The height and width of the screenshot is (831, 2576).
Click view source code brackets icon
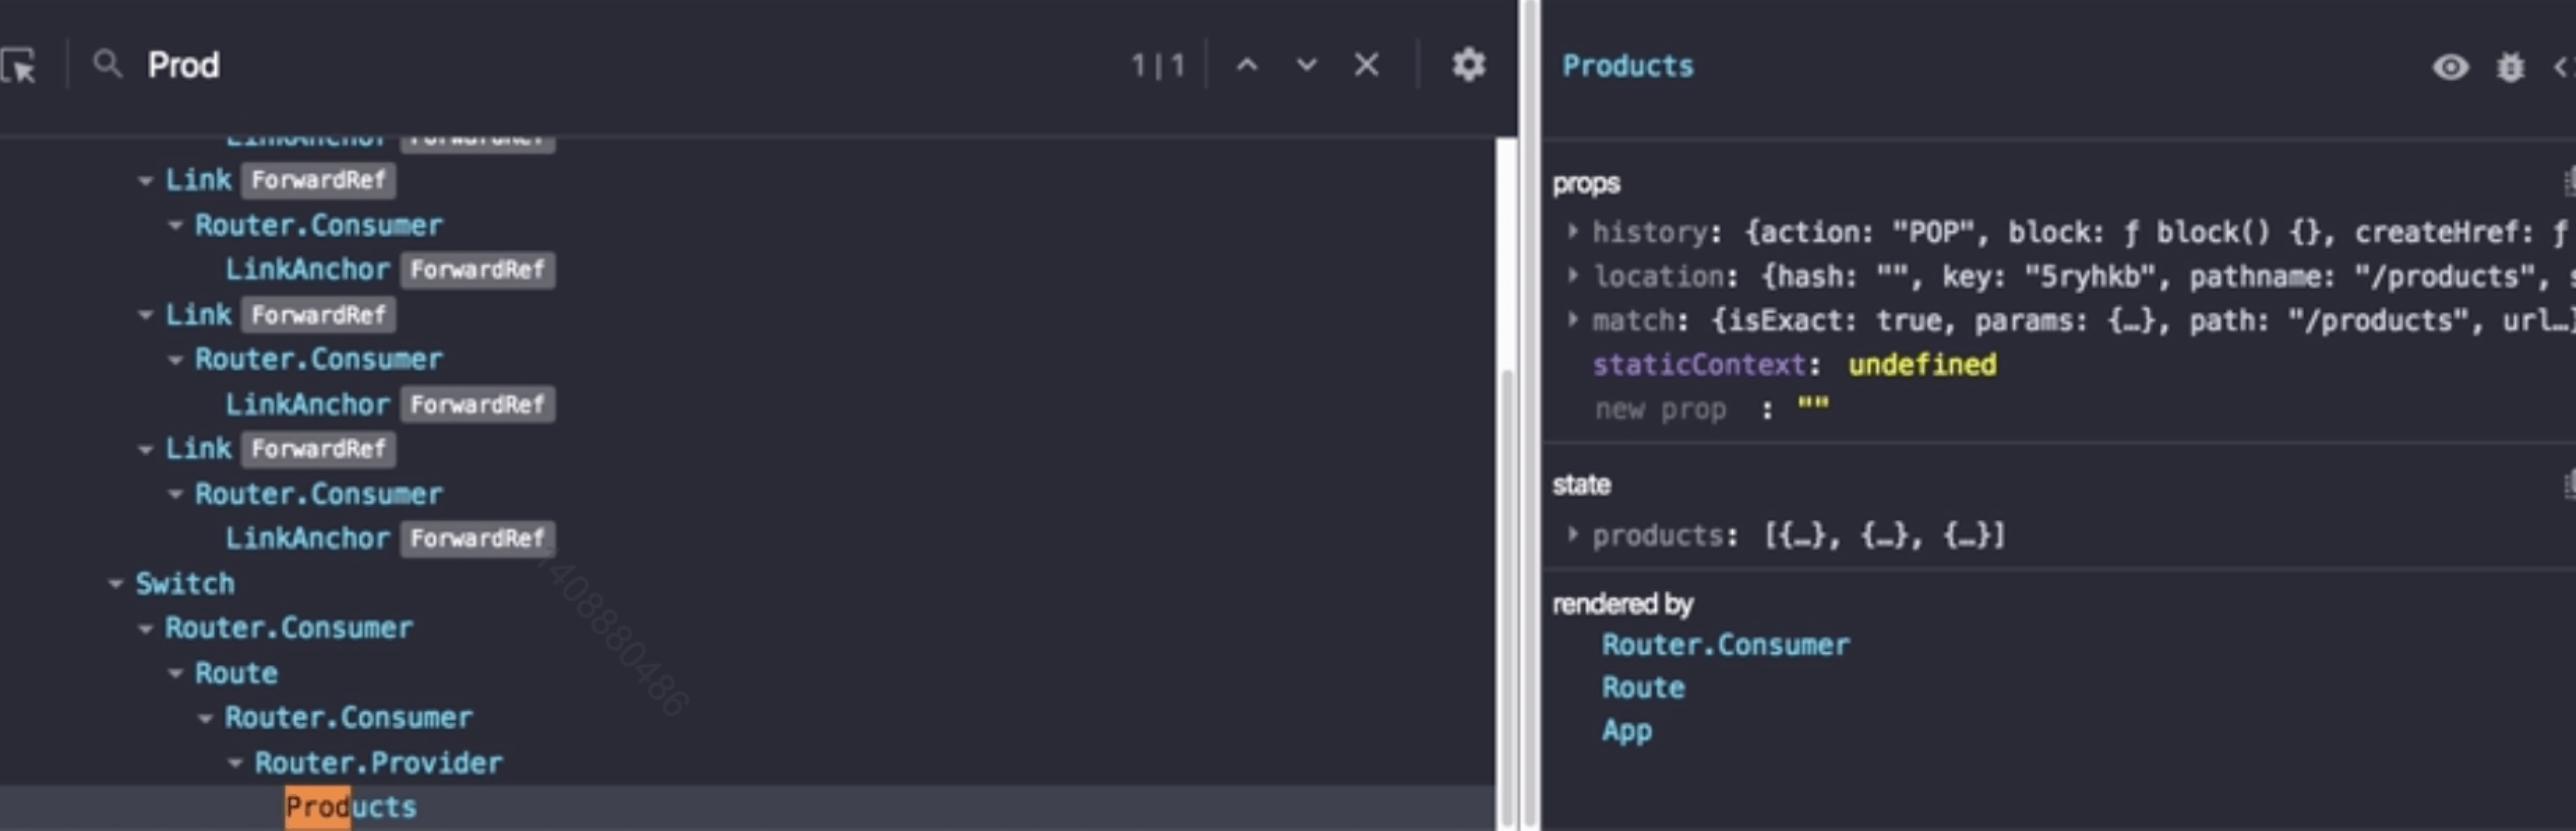[x=2562, y=67]
